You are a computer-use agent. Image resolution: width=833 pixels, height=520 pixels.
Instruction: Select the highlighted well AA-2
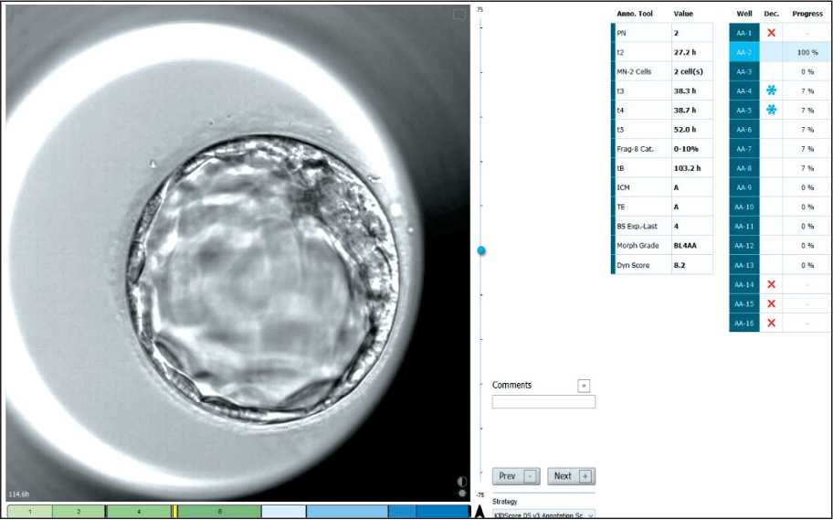[743, 52]
